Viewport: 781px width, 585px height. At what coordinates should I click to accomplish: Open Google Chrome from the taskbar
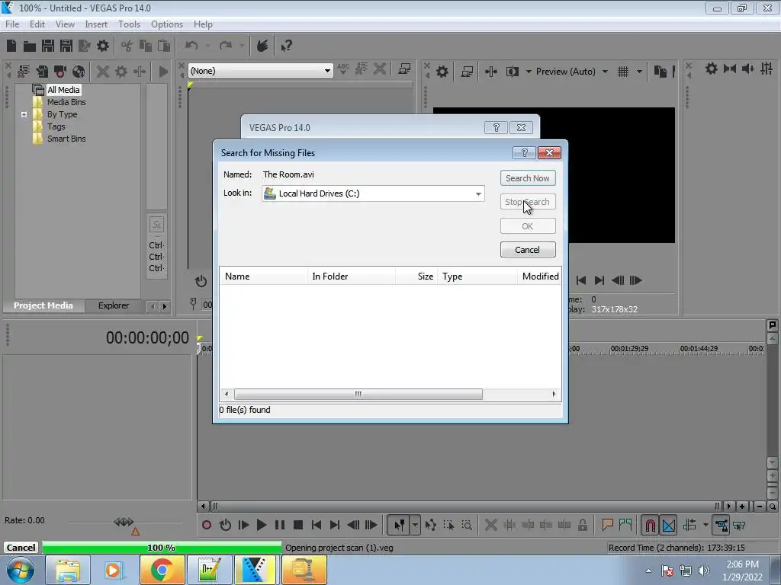click(162, 570)
